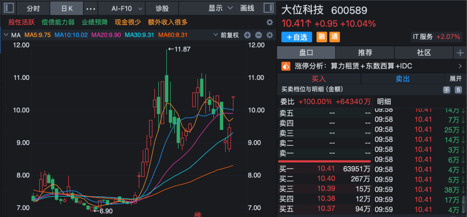
Task: Collapse the MA indicator row chevron
Action: click(x=6, y=35)
